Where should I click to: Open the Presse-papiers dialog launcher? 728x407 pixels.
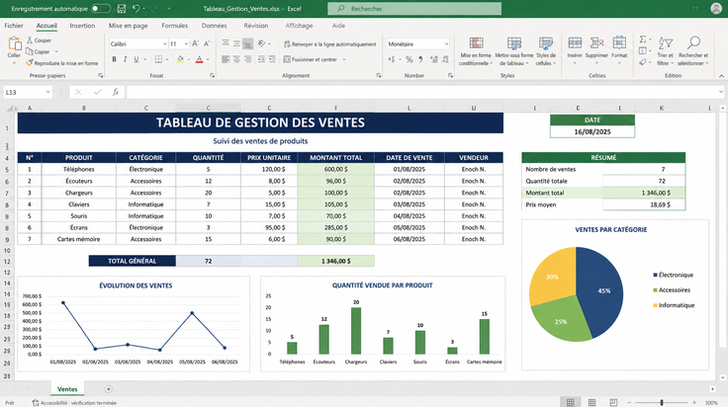click(x=100, y=75)
